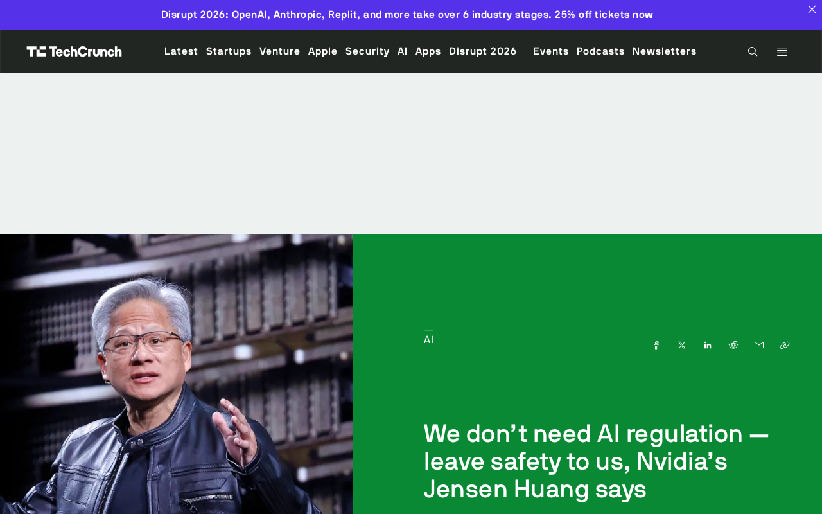This screenshot has width=822, height=514.
Task: Open the TechCrunch logo homepage link
Action: click(x=74, y=51)
